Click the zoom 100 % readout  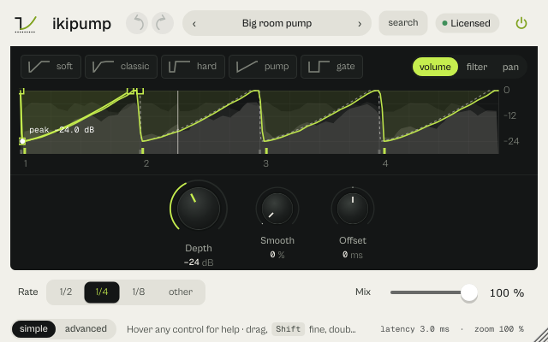[x=498, y=328]
